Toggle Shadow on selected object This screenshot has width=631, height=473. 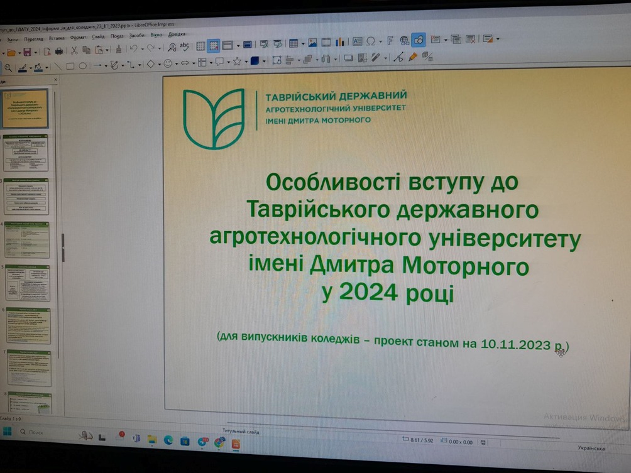tap(349, 58)
